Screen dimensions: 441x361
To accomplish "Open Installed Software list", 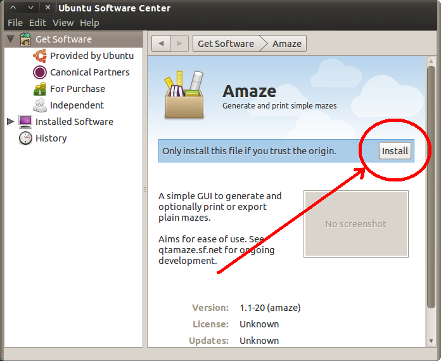I will pos(74,122).
